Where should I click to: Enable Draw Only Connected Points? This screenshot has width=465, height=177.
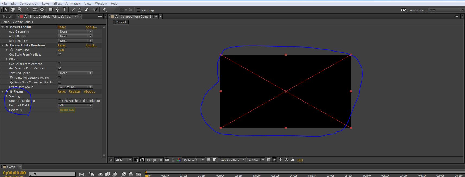(60, 82)
